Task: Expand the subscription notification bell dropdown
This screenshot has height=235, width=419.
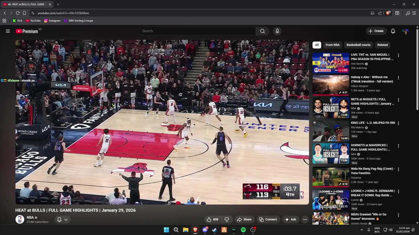Action: click(62, 219)
